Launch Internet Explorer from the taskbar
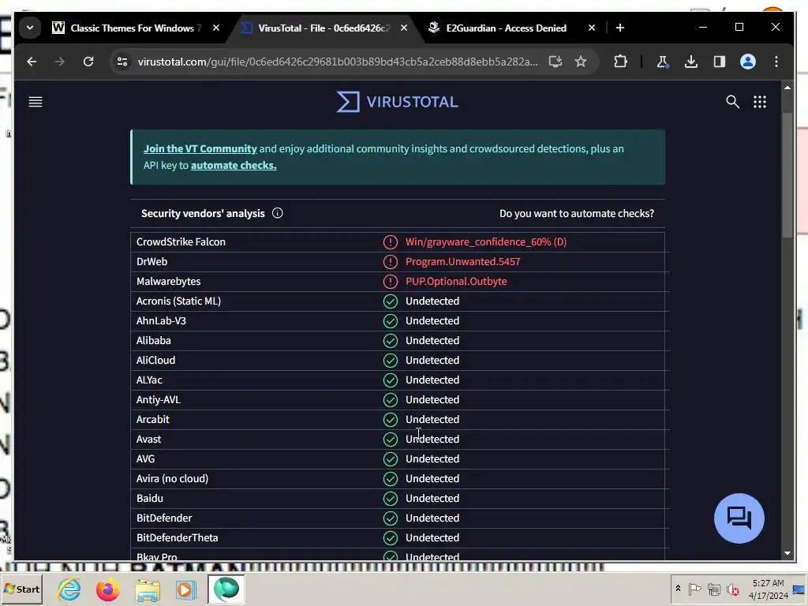Viewport: 808px width, 606px height. (x=69, y=589)
